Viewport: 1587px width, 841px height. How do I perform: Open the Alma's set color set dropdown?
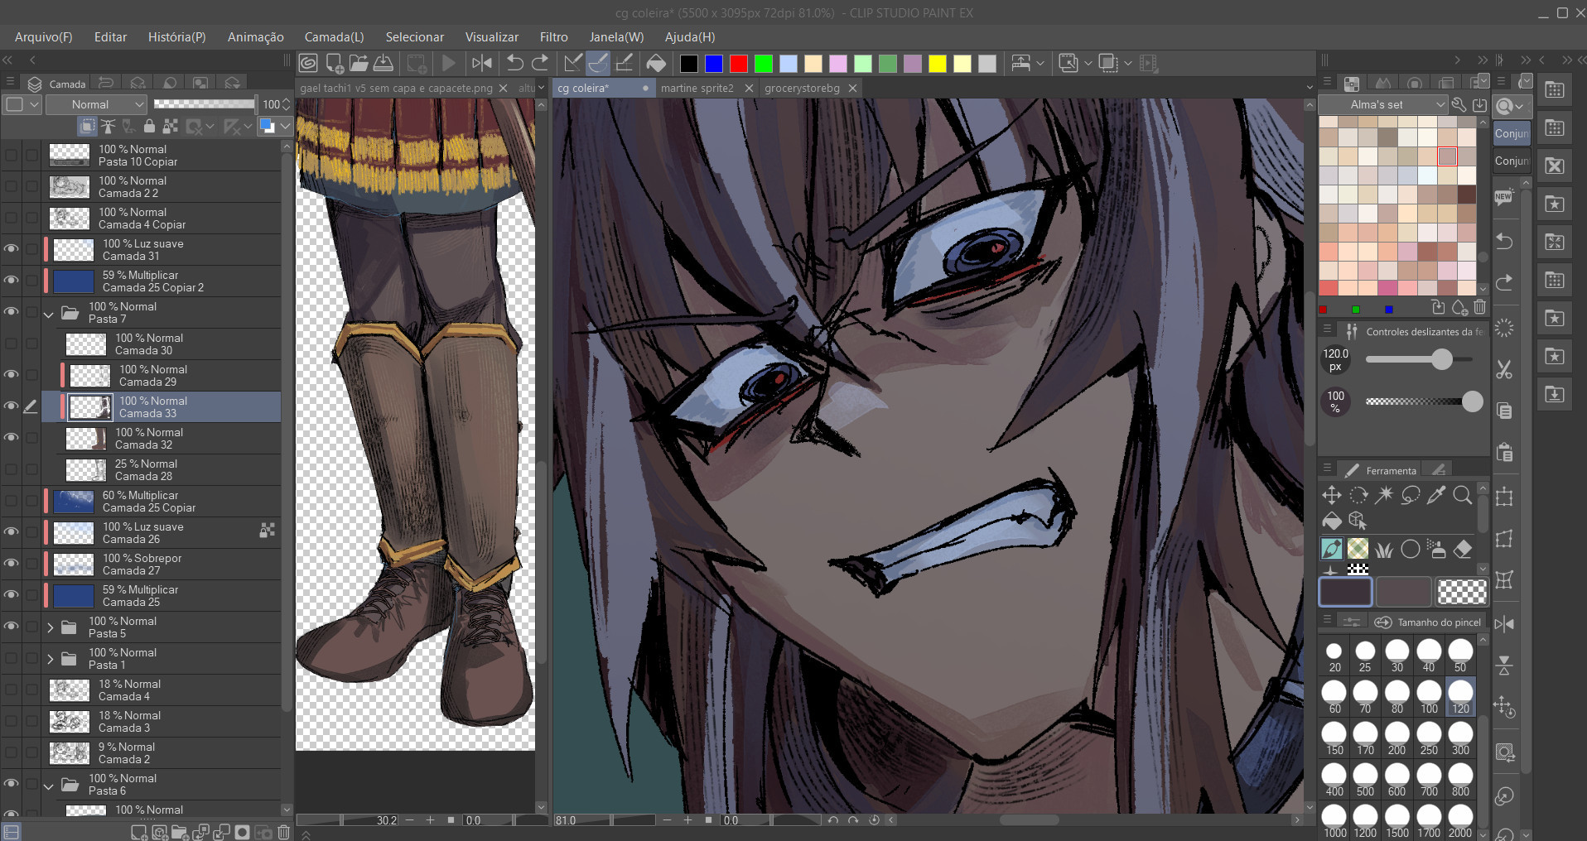(x=1382, y=104)
